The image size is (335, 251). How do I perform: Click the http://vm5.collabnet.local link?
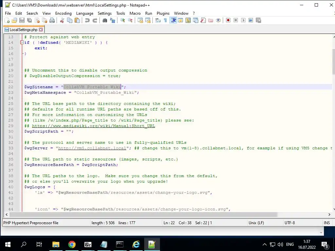pyautogui.click(x=92, y=148)
